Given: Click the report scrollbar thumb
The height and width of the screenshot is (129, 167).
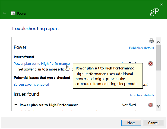Looking at the screenshot, I should pyautogui.click(x=158, y=58).
